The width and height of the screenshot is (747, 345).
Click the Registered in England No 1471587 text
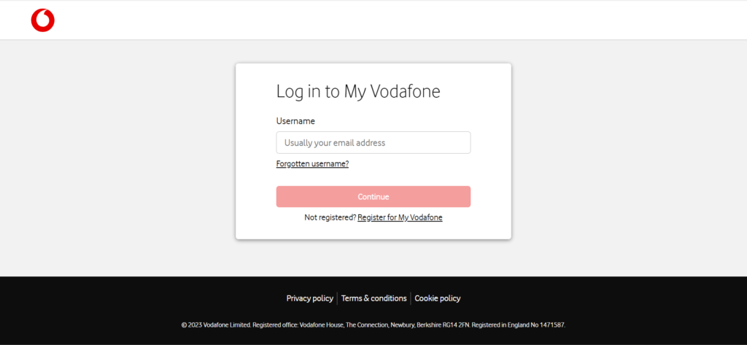point(521,325)
